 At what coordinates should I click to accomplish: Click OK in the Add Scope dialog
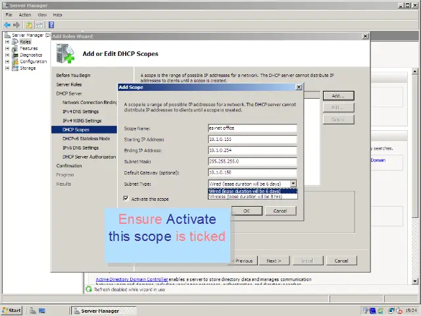pos(247,211)
